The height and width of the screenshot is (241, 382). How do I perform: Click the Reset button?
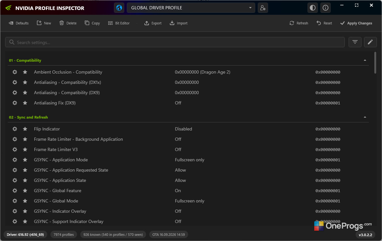324,23
